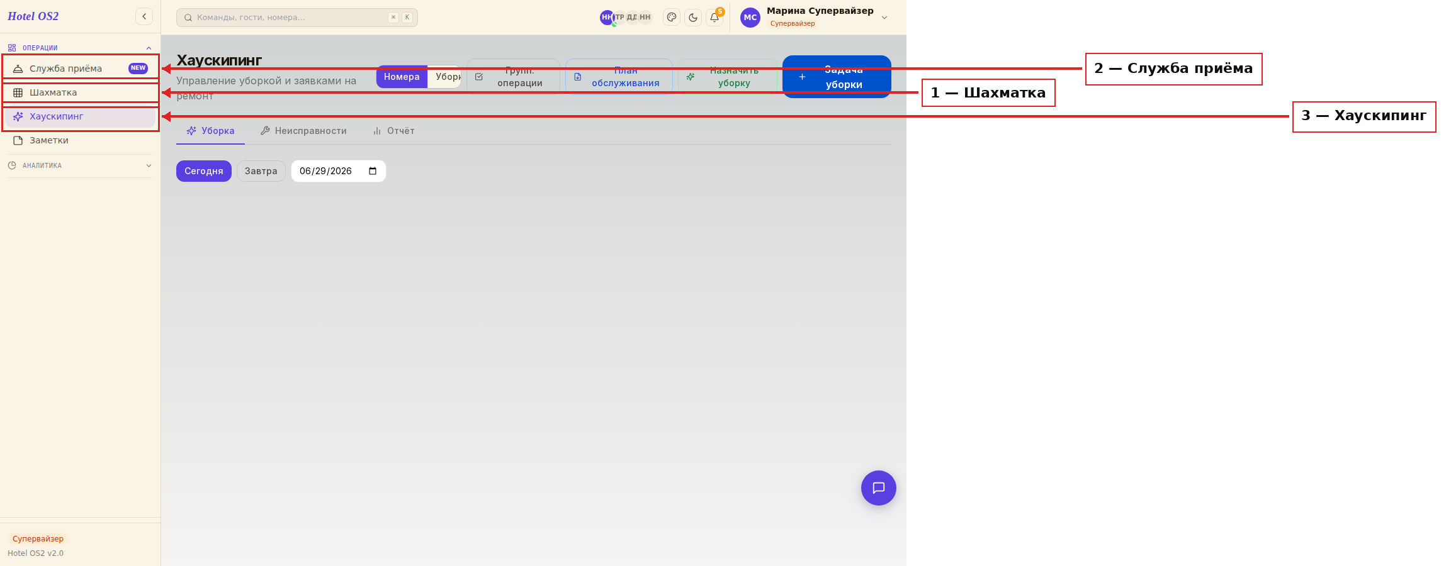The height and width of the screenshot is (566, 1451).
Task: Open Марина Супервайзер profile dropdown chevron
Action: (x=884, y=18)
